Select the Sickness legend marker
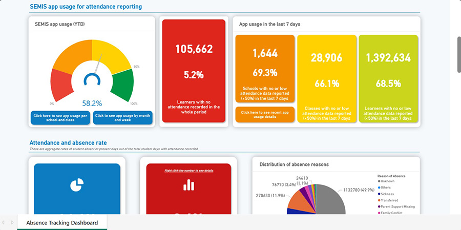Image resolution: width=461 pixels, height=230 pixels. point(379,194)
